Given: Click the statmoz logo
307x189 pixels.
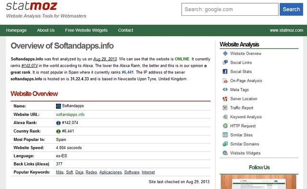Looking at the screenshot, I should (32, 6).
